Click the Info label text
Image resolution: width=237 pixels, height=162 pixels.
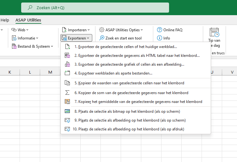(167, 38)
